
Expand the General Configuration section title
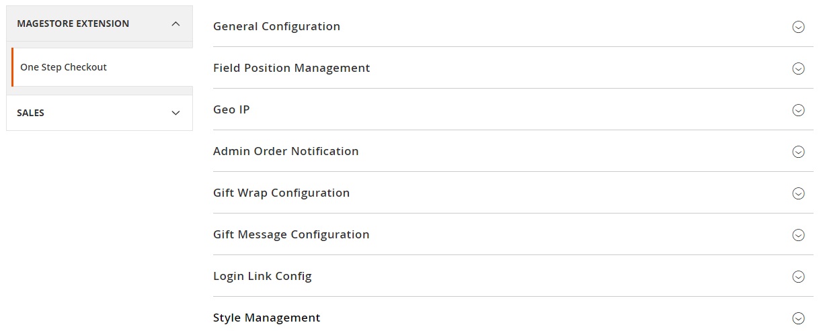pyautogui.click(x=276, y=27)
